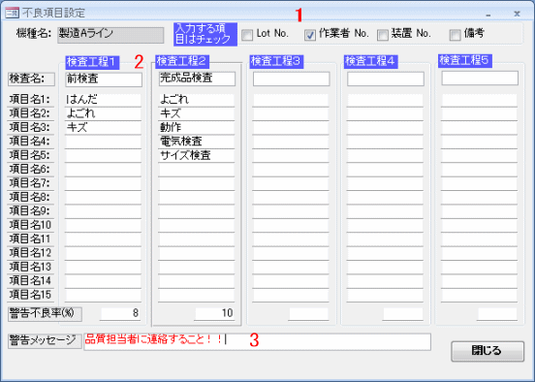Select the サイズ検査 item in 検査工程2

197,156
